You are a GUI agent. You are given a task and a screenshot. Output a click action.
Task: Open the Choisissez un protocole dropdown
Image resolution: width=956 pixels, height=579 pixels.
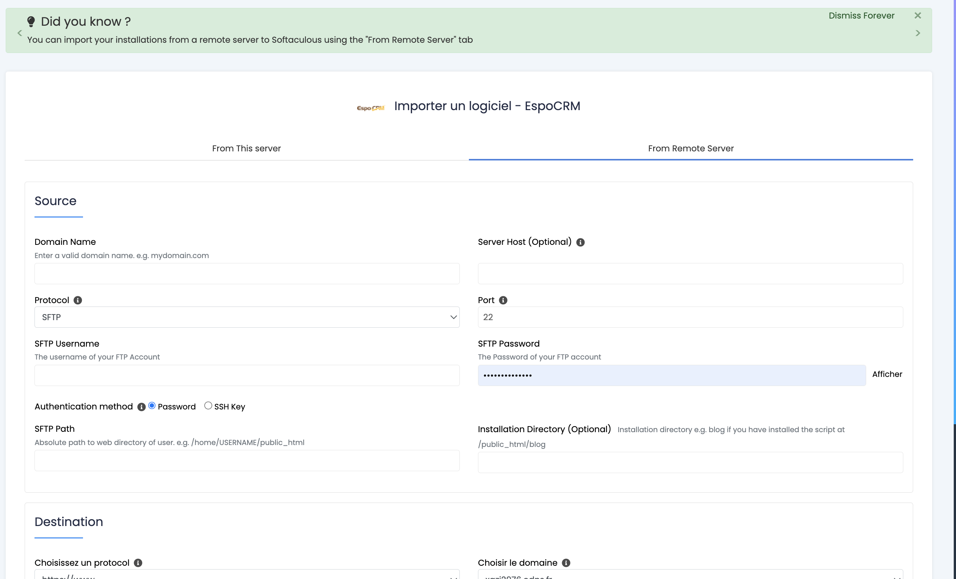coord(247,575)
